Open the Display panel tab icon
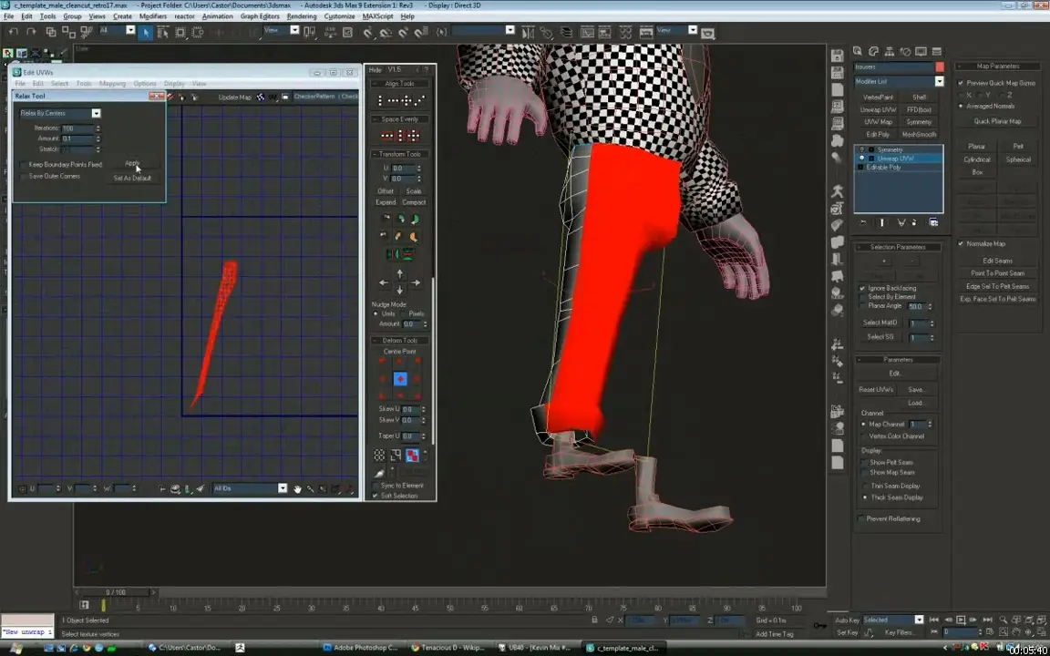Viewport: 1050px width, 656px height. [921, 52]
